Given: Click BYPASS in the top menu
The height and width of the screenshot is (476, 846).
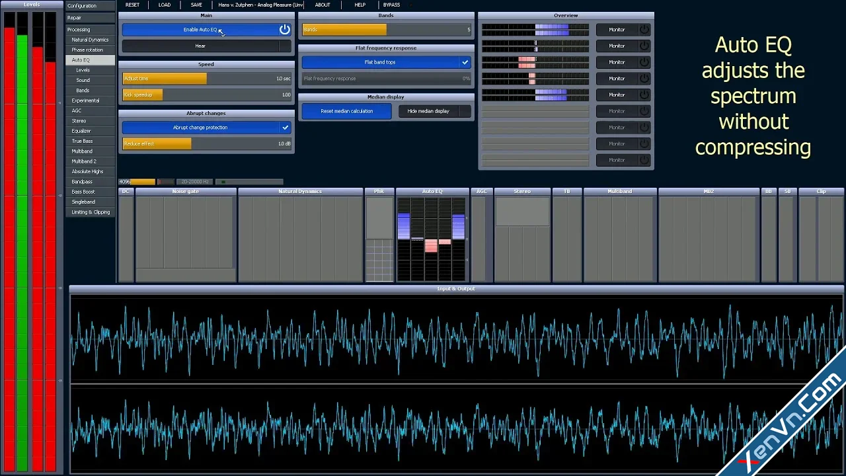Looking at the screenshot, I should [x=391, y=5].
